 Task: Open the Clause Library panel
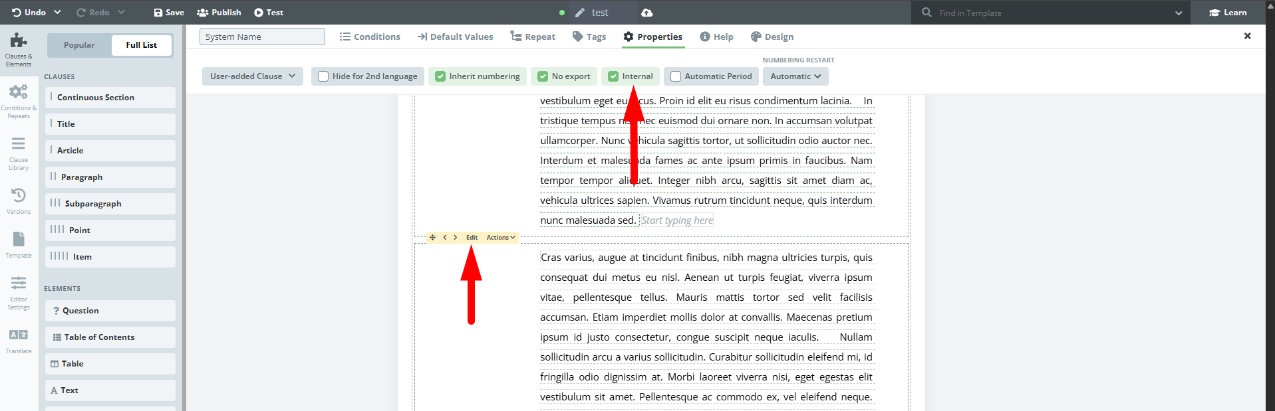point(19,153)
